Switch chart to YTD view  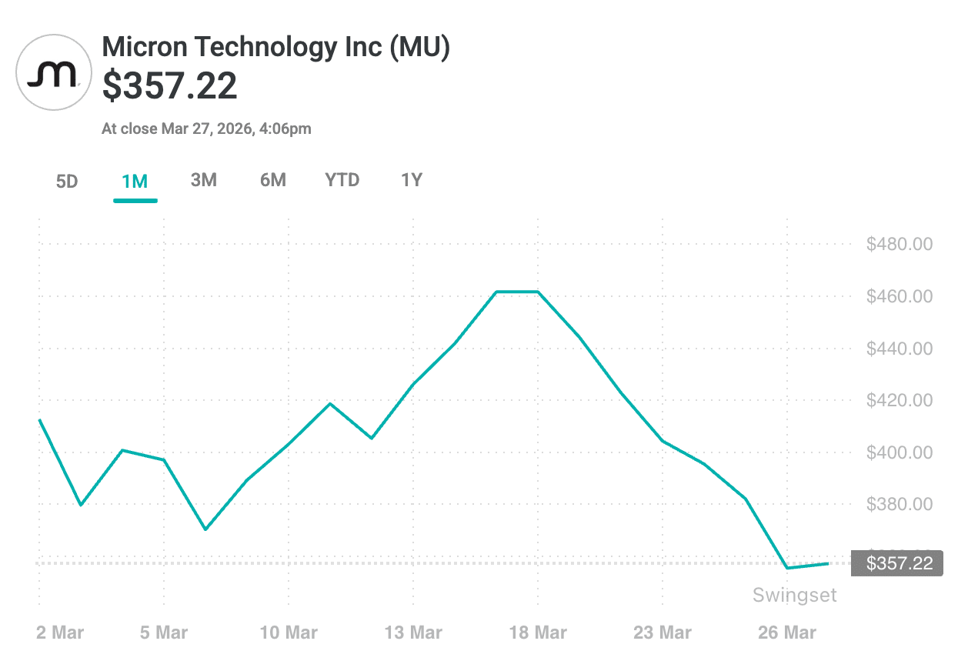click(342, 180)
